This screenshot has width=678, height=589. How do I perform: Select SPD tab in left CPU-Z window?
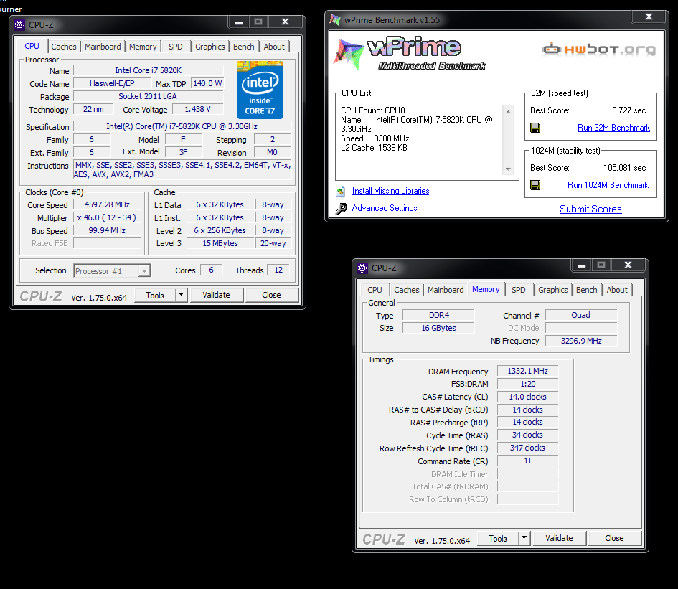click(x=176, y=47)
